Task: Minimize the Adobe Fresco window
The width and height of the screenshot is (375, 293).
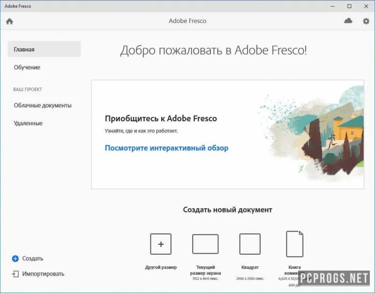Action: [332, 6]
